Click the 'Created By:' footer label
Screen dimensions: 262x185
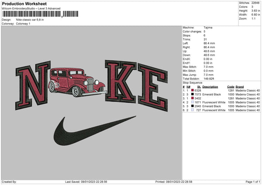click(9, 182)
